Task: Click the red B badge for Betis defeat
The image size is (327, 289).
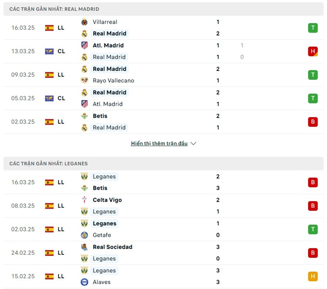Action: (313, 121)
